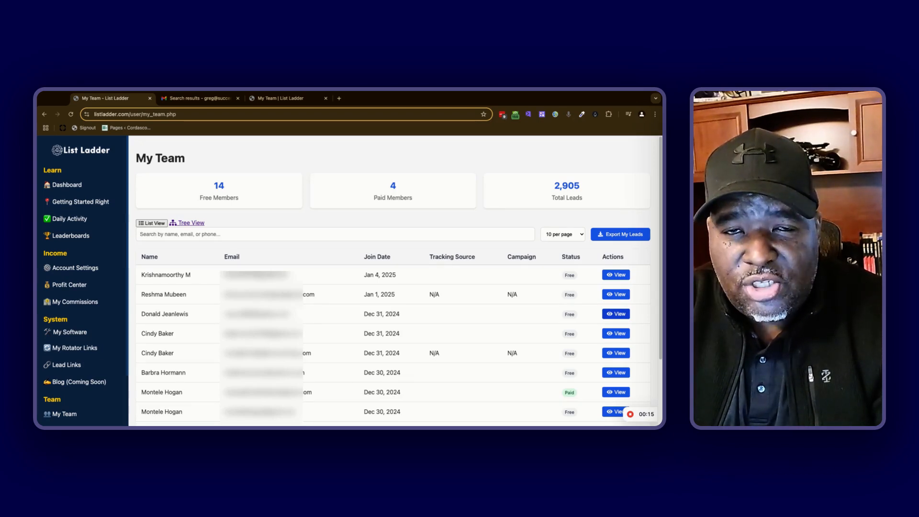
Task: Click the Name column header
Action: [149, 257]
